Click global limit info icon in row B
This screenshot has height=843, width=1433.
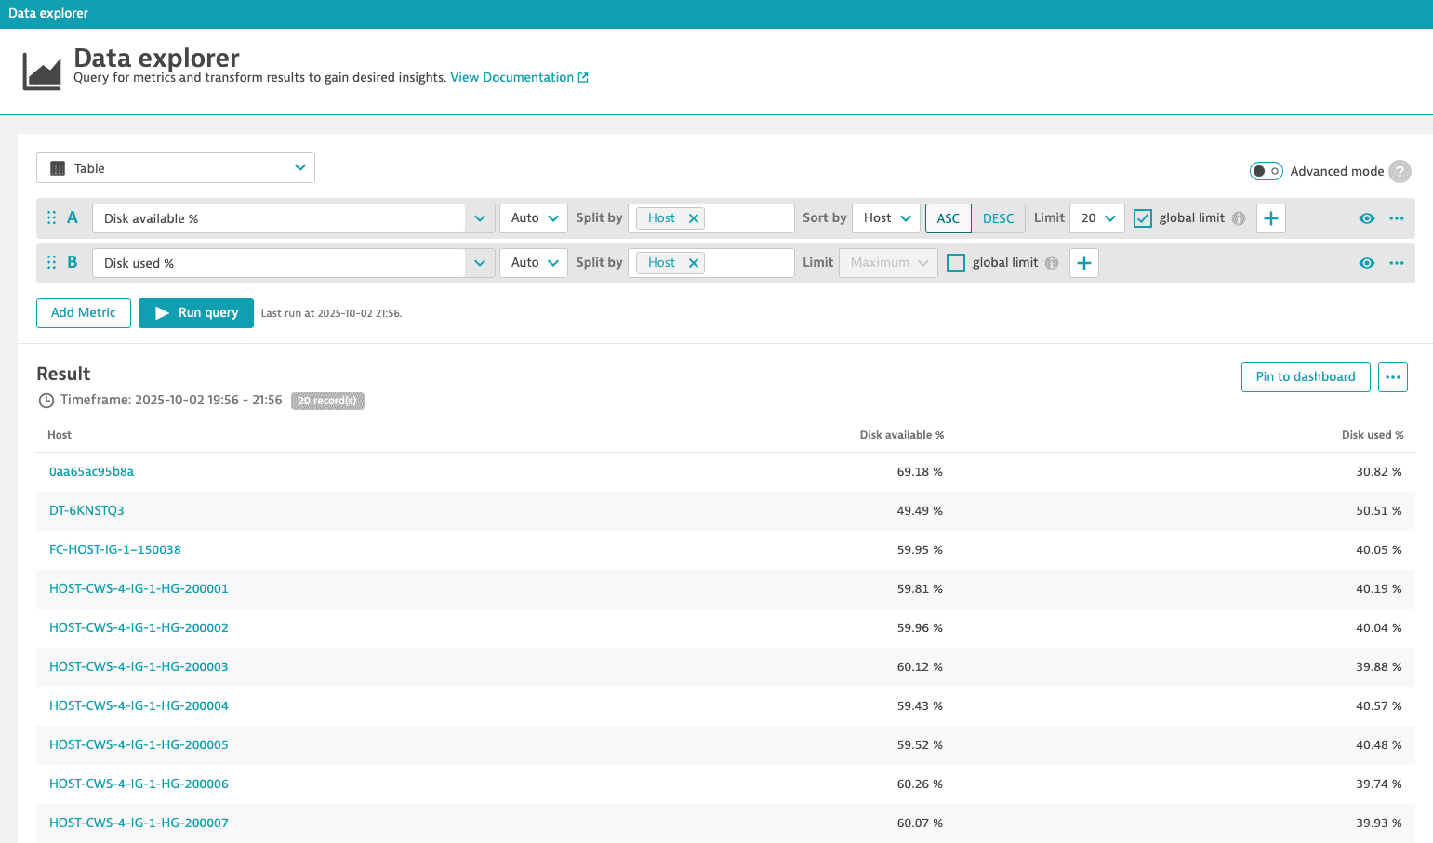tap(1052, 263)
